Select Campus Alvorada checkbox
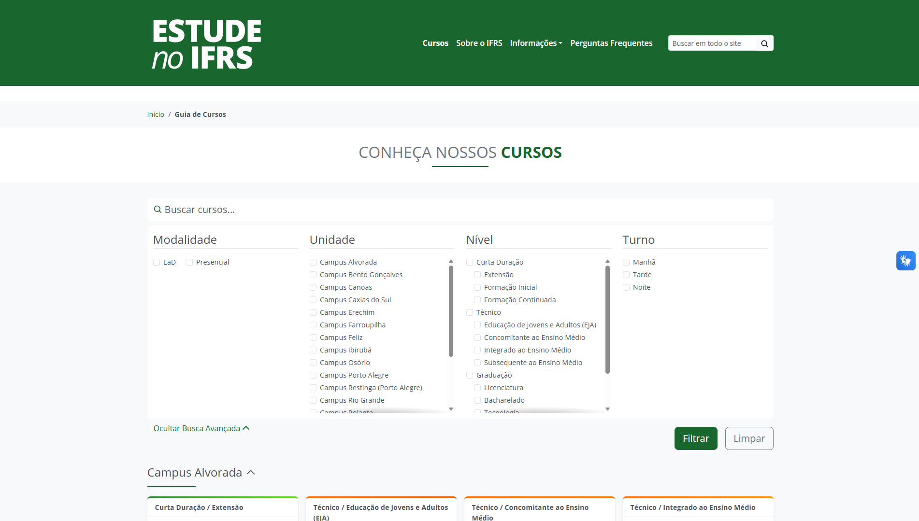 pos(313,262)
